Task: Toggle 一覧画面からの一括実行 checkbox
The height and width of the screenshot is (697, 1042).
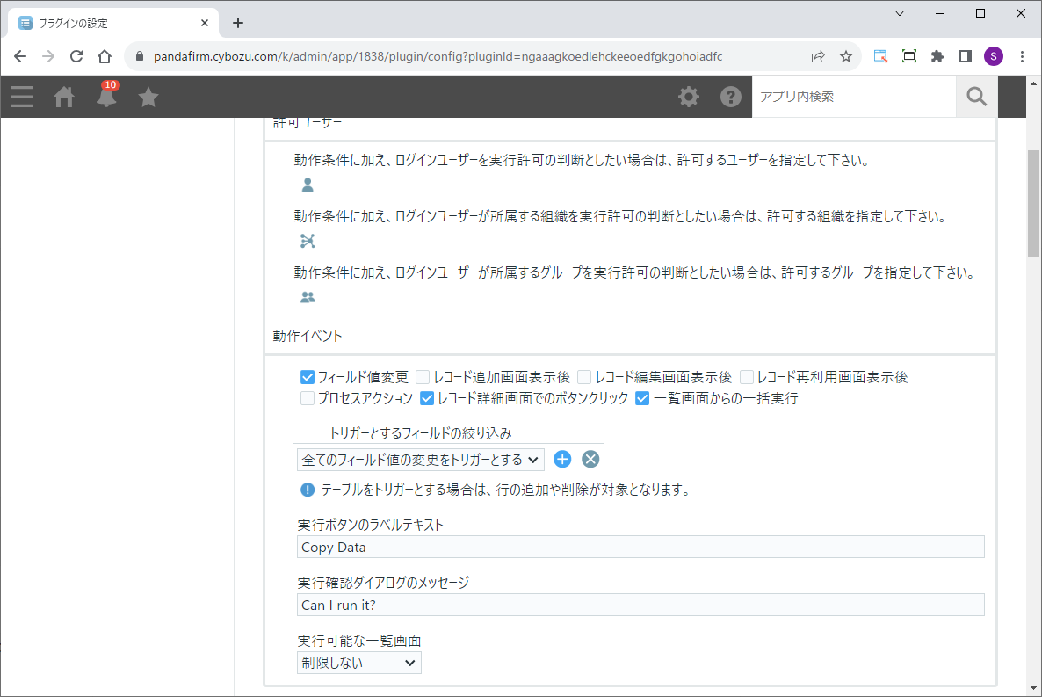Action: (x=642, y=398)
